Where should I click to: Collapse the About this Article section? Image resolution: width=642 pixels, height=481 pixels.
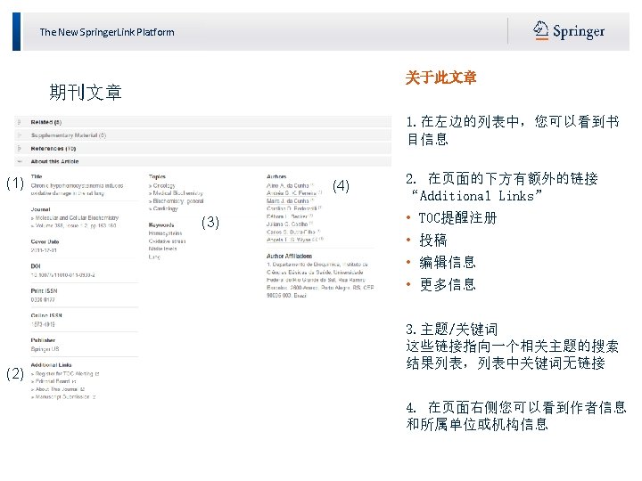[20, 161]
